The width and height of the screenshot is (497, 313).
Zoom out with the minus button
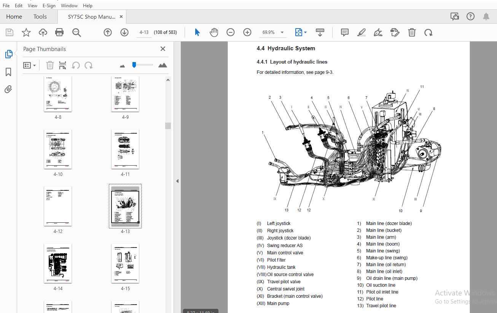tap(231, 32)
